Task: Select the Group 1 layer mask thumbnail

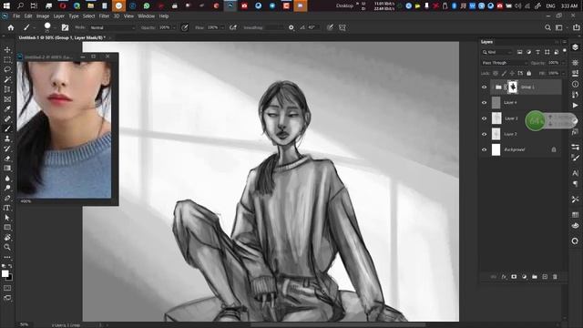Action: coord(513,87)
